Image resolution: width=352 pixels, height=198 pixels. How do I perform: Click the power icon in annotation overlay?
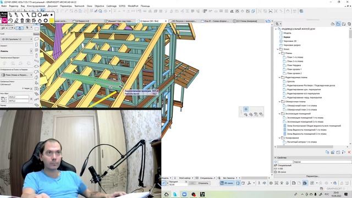click(40, 20)
